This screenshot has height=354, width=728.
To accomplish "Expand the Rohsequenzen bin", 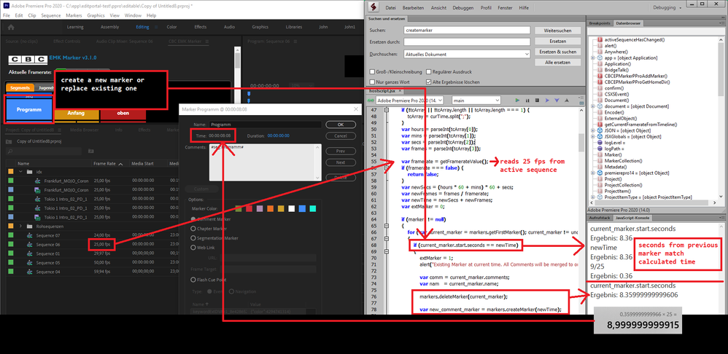I will tap(21, 227).
